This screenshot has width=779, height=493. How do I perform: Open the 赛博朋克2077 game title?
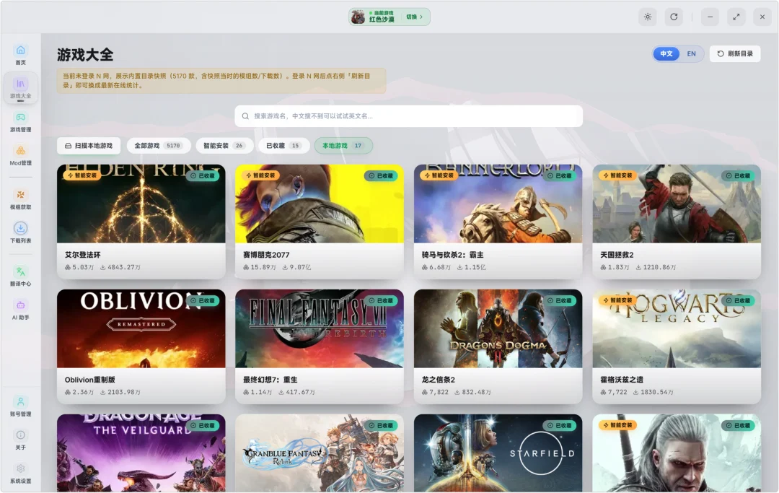(266, 255)
